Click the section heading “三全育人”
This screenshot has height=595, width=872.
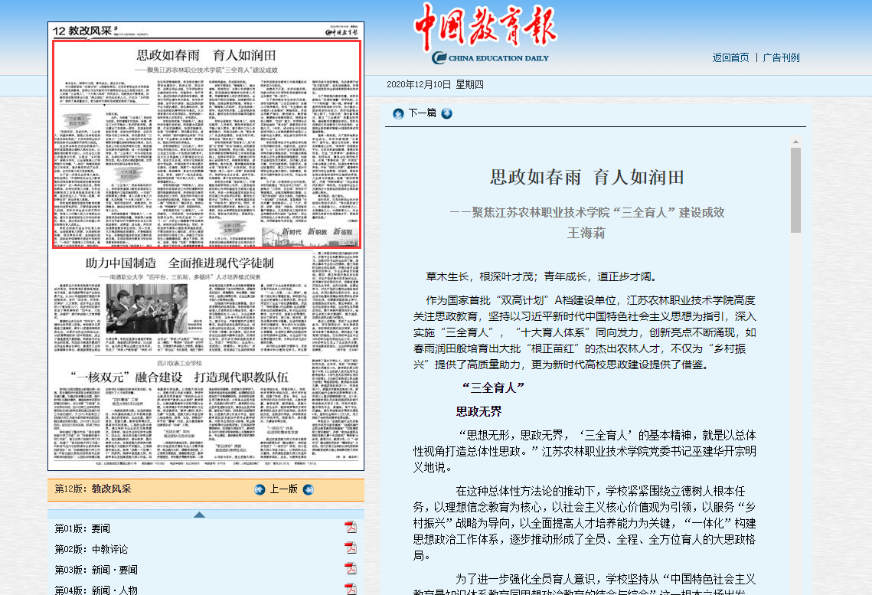click(x=493, y=387)
